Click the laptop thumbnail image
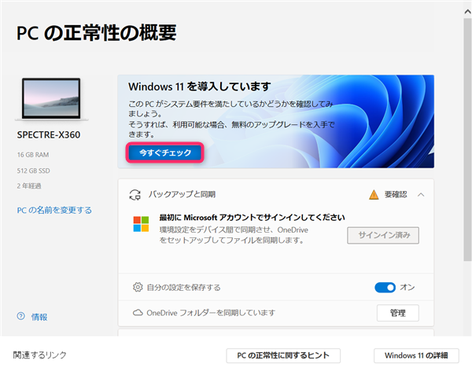 pyautogui.click(x=51, y=99)
